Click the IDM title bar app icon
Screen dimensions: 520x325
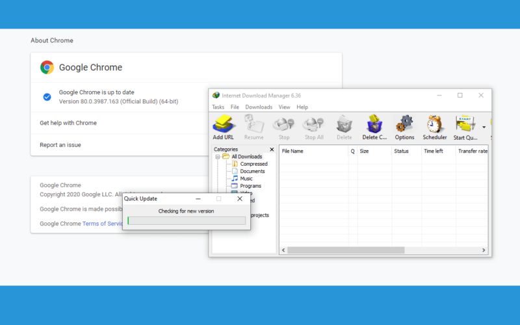pos(216,96)
